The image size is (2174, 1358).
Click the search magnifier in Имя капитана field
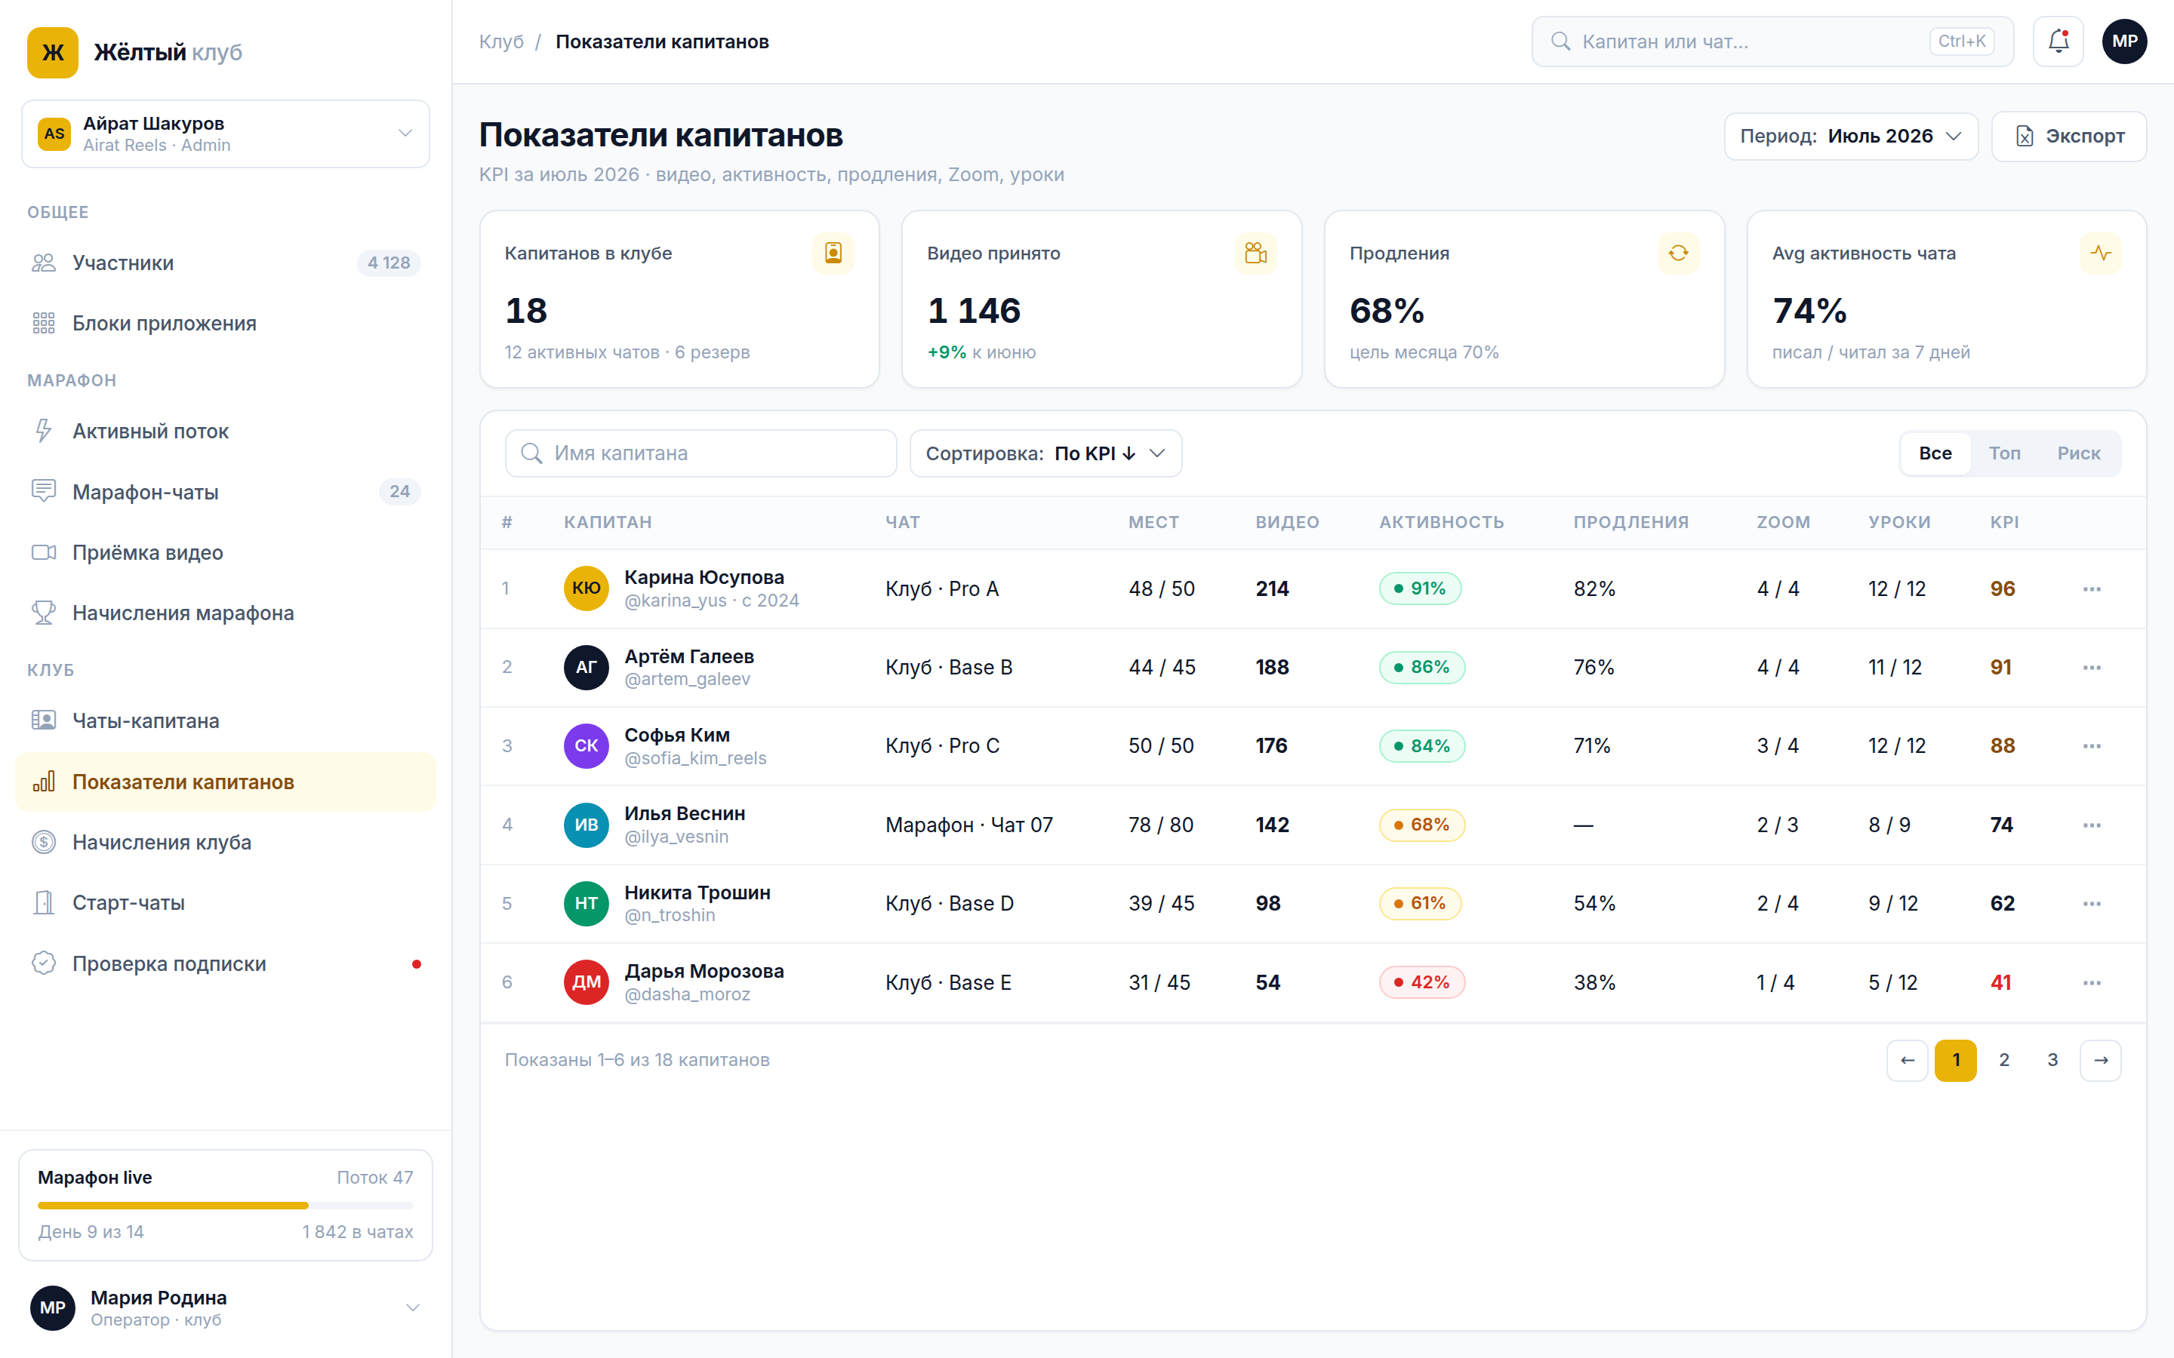click(532, 453)
